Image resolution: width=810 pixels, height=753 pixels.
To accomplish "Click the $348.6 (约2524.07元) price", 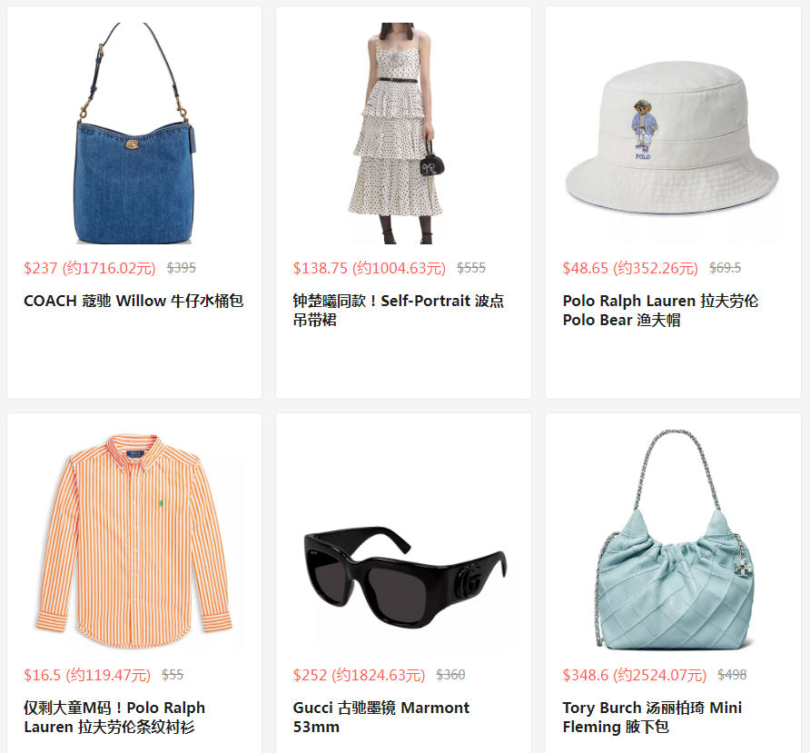I will point(635,675).
